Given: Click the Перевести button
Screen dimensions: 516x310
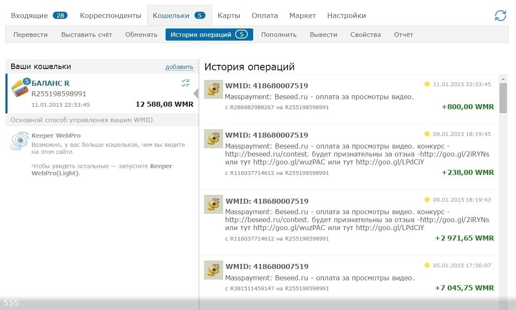Looking at the screenshot, I should tap(31, 35).
